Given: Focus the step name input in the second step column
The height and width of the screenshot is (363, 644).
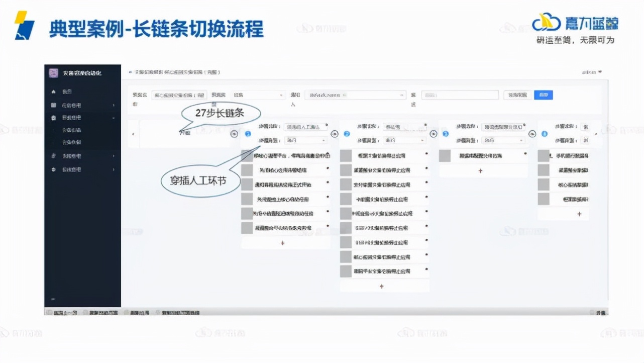Looking at the screenshot, I should [405, 127].
